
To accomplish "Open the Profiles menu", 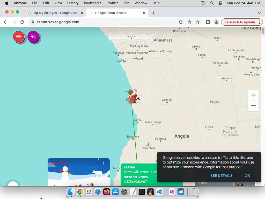I will coord(112,3).
